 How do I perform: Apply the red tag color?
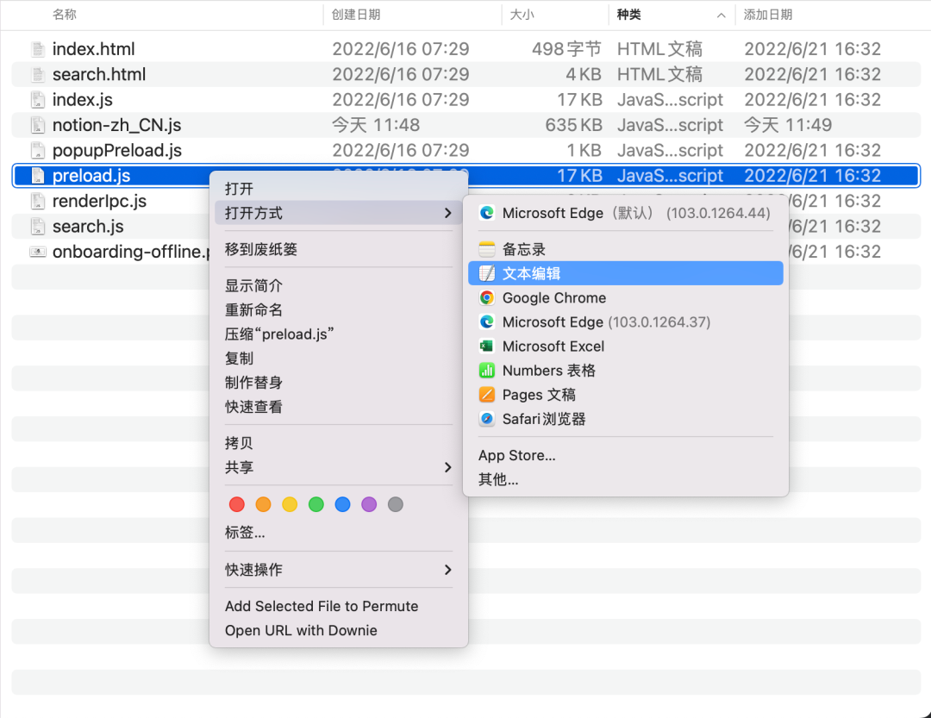(x=237, y=504)
